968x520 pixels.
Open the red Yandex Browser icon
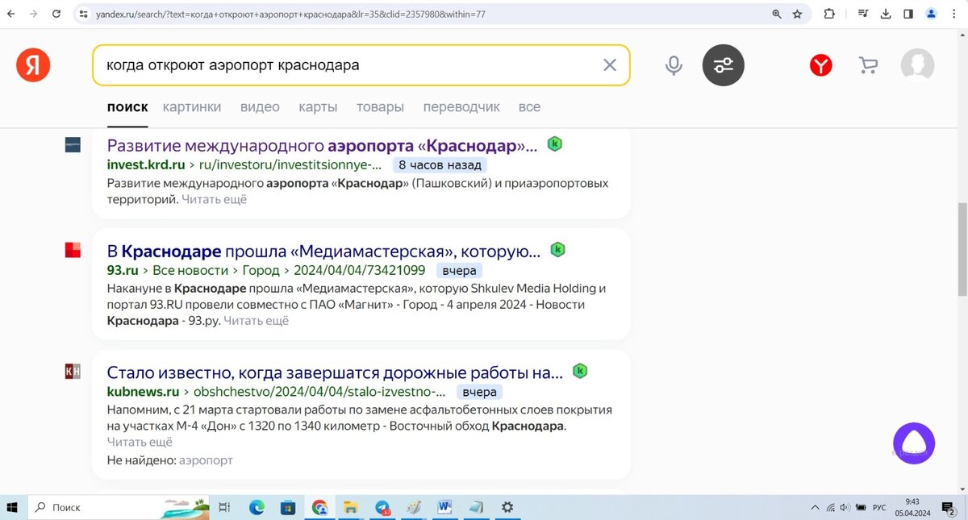[821, 65]
